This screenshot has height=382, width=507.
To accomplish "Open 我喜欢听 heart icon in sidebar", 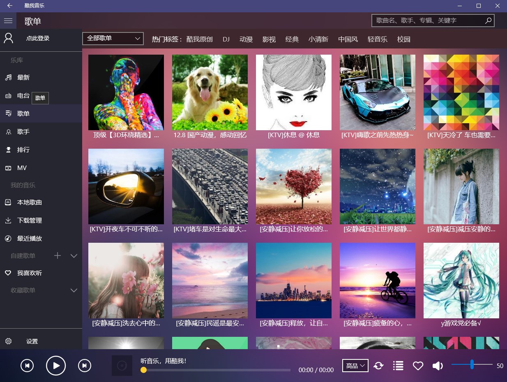I will click(x=8, y=273).
